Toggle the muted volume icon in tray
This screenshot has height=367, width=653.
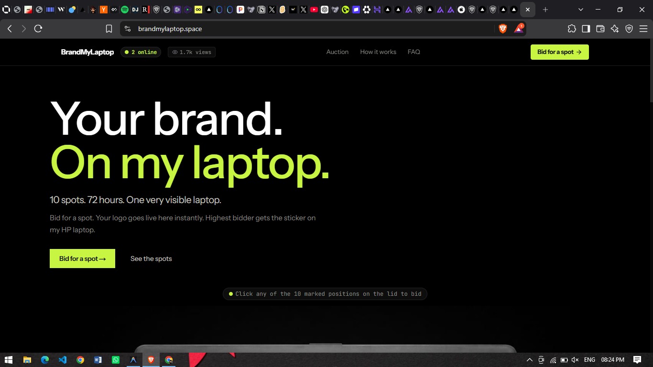tap(575, 360)
